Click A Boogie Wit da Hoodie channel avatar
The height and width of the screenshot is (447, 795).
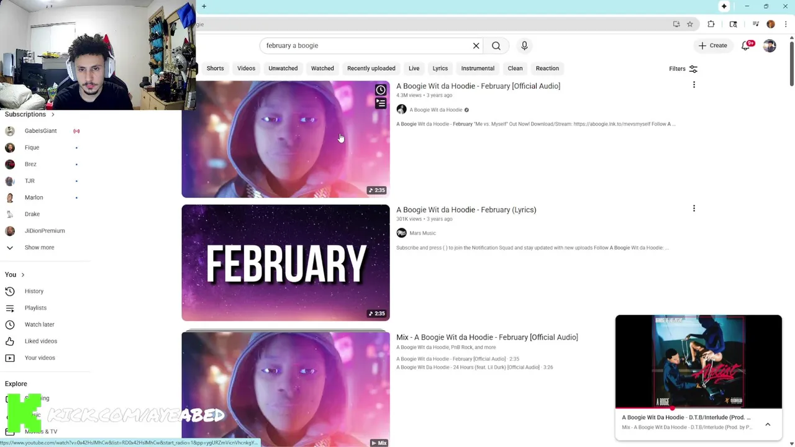(401, 109)
